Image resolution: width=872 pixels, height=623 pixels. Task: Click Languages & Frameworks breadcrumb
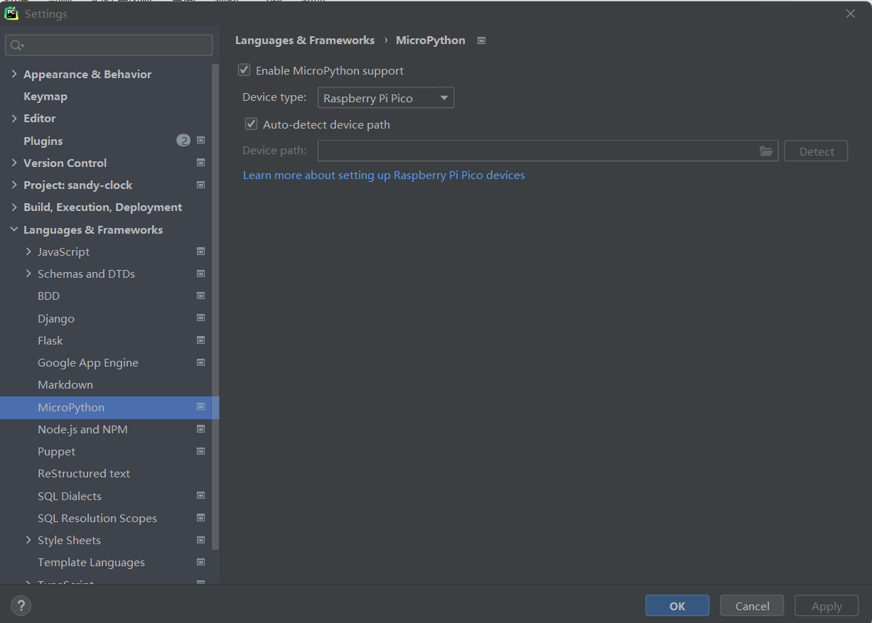pos(305,40)
